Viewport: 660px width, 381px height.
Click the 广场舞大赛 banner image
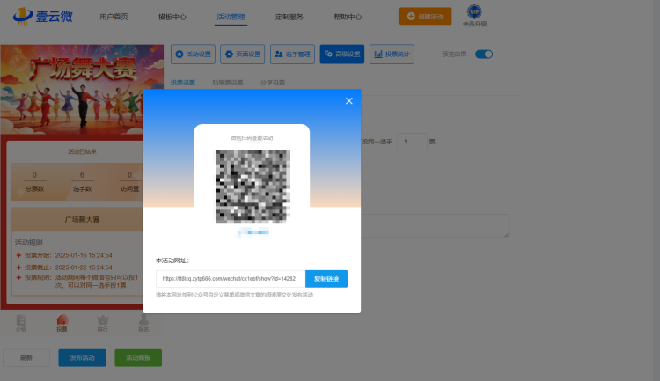(82, 89)
